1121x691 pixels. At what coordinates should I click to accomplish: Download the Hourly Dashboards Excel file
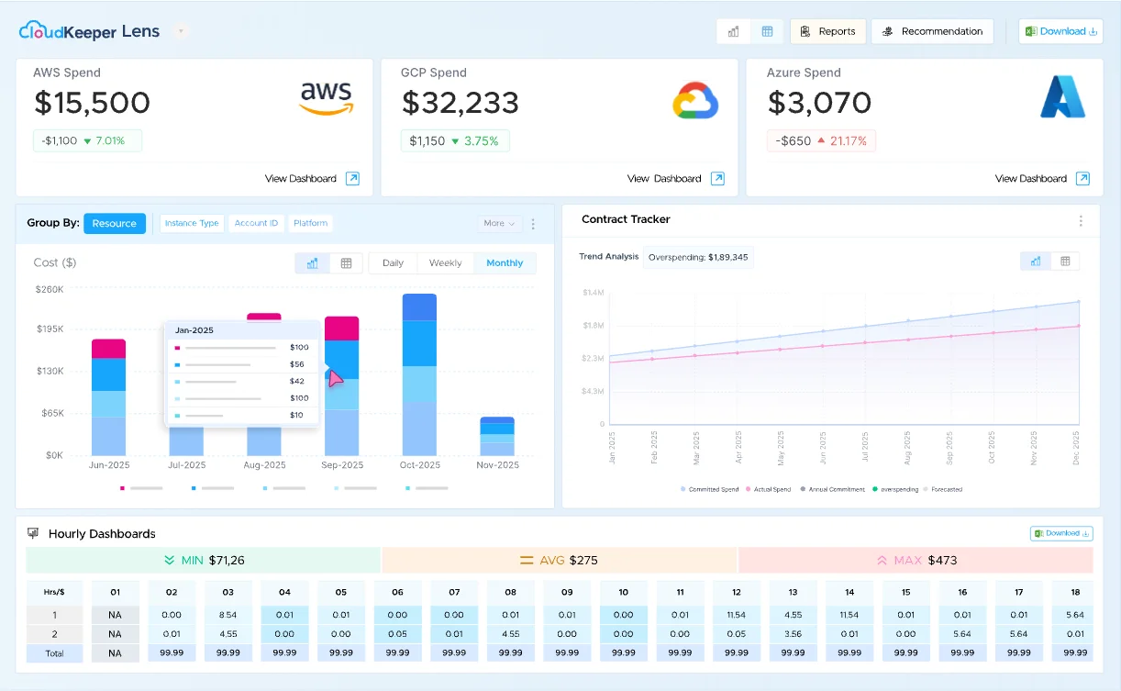point(1060,533)
